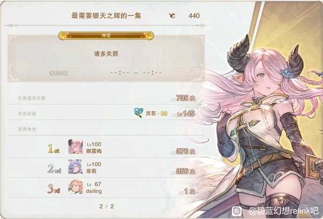The image size is (323, 219).
Task: Click the gold 神话 title banner
Action: [x=106, y=35]
